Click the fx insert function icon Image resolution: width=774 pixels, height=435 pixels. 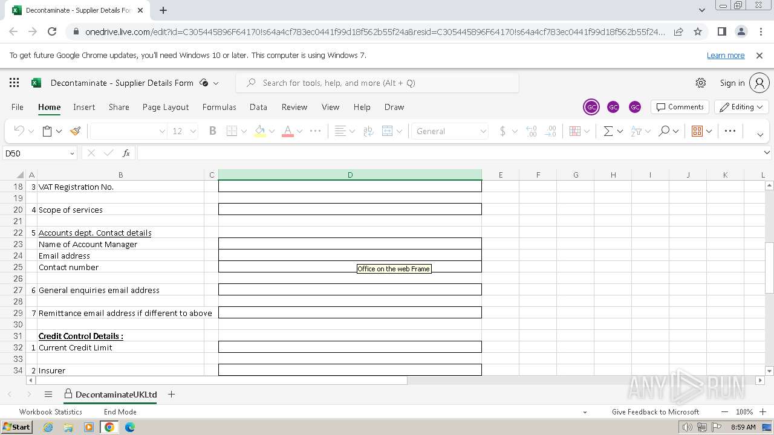click(x=126, y=153)
